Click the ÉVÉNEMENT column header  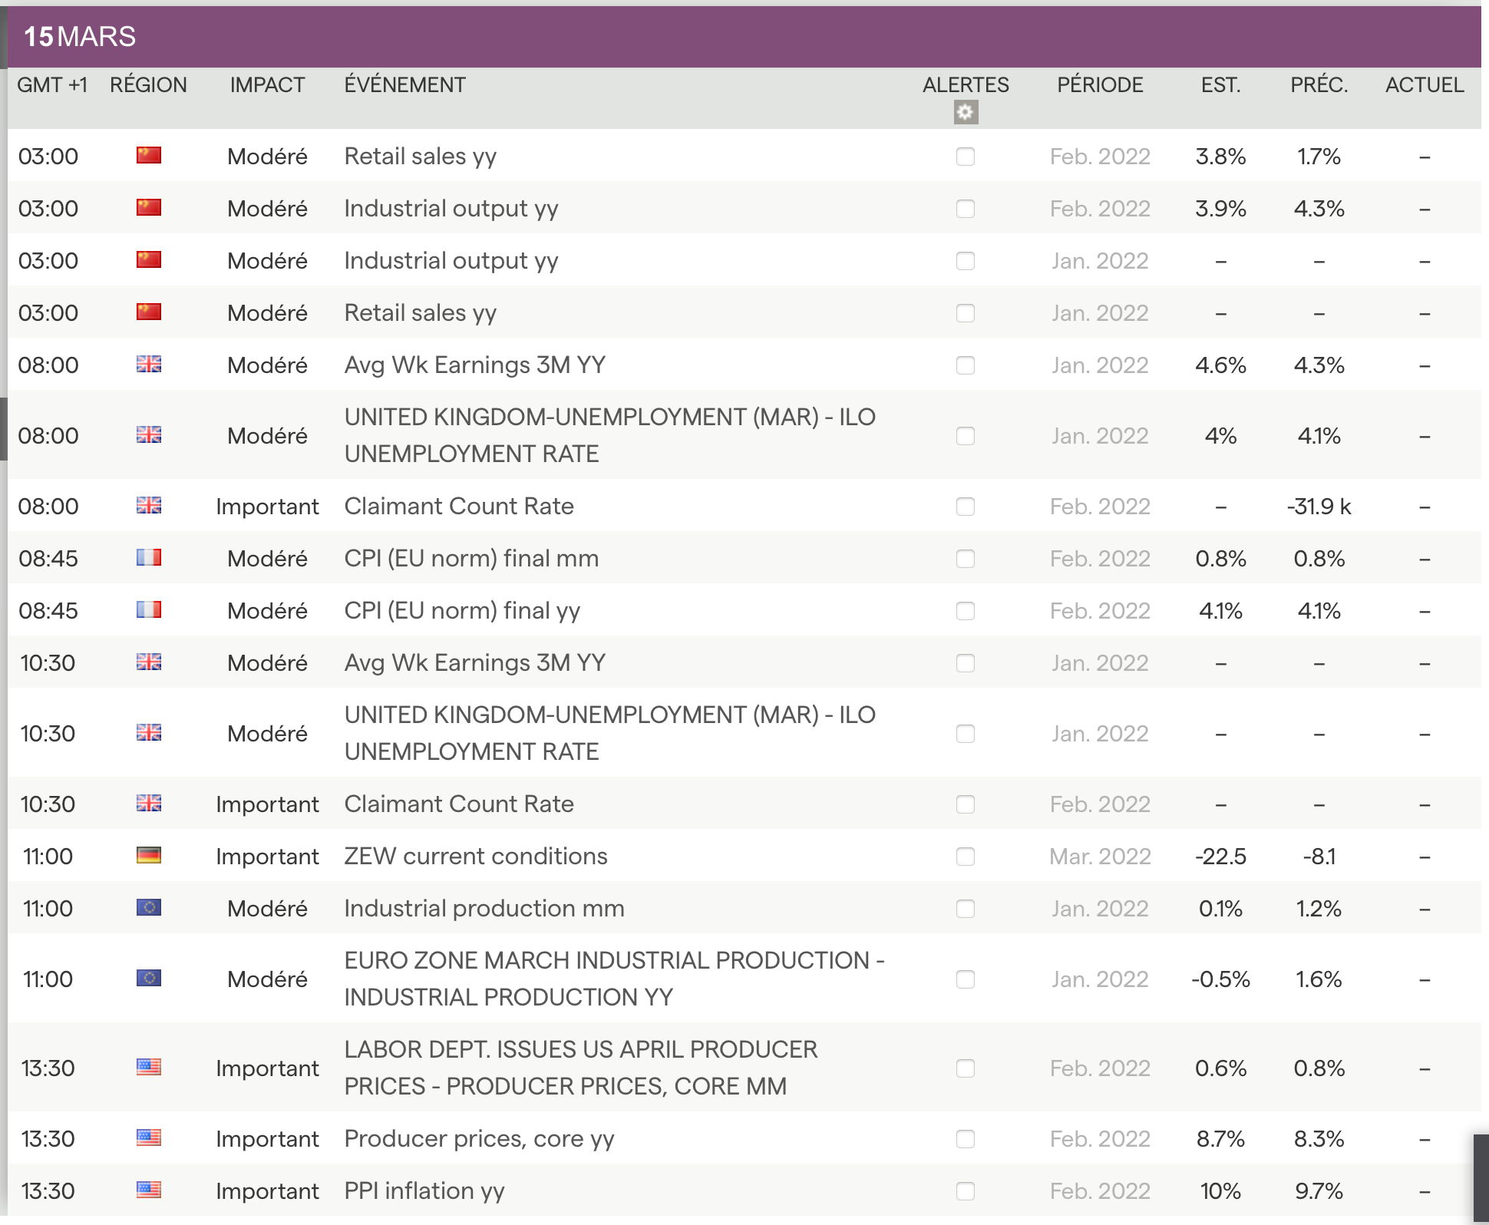(x=404, y=85)
